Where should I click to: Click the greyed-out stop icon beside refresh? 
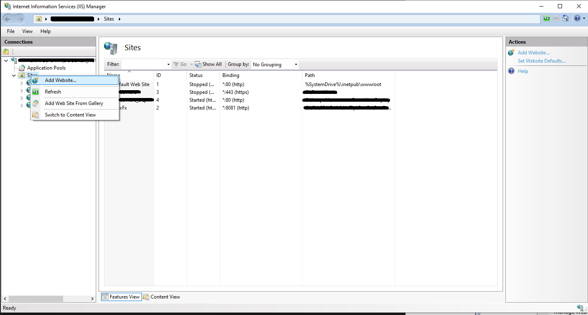point(556,19)
